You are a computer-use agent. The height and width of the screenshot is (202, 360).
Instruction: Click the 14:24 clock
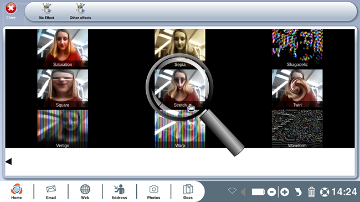click(344, 192)
